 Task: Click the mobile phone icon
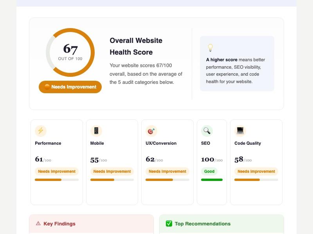(x=96, y=131)
